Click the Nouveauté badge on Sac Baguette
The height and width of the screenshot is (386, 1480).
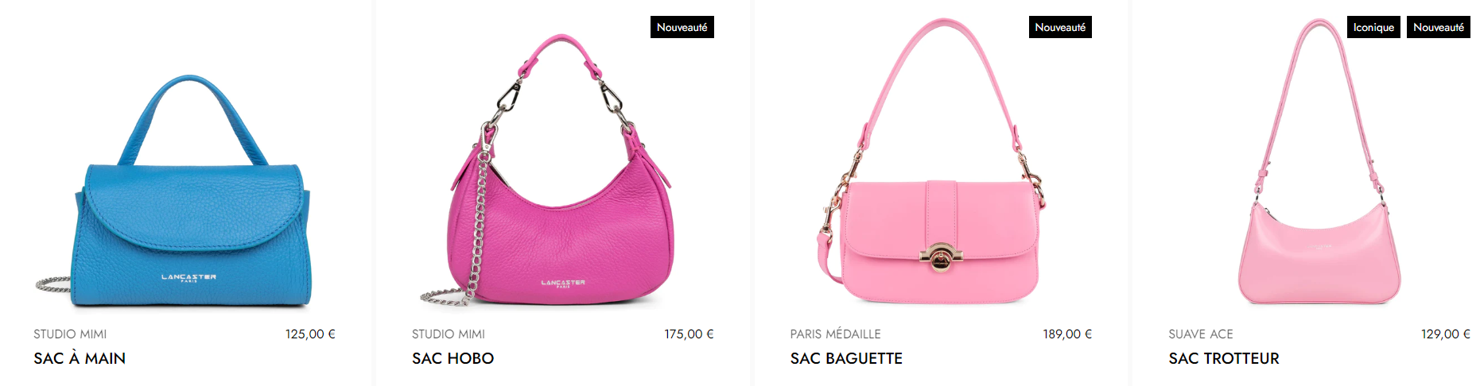(1060, 27)
